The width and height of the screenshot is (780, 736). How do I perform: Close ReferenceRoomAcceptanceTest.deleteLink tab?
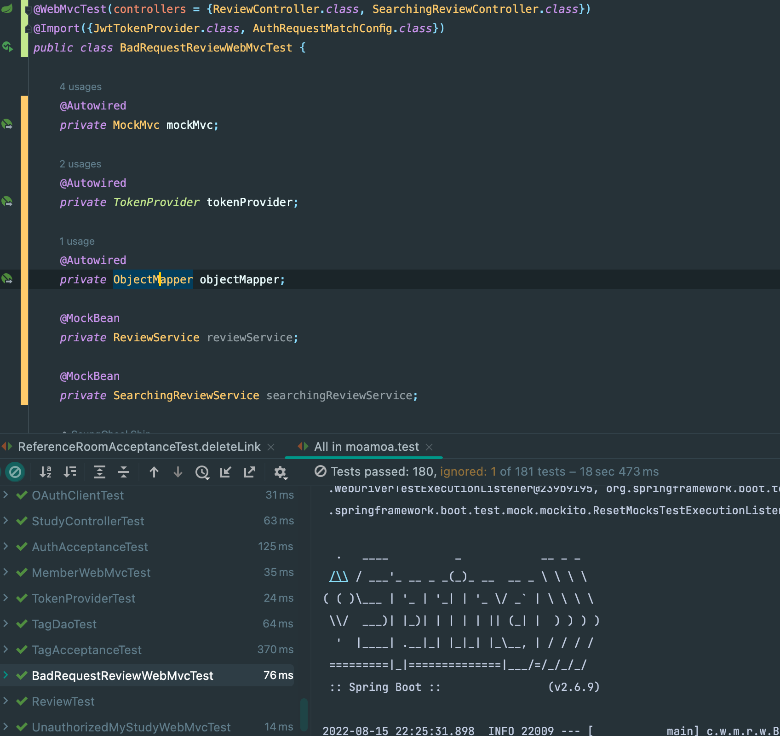click(x=271, y=447)
